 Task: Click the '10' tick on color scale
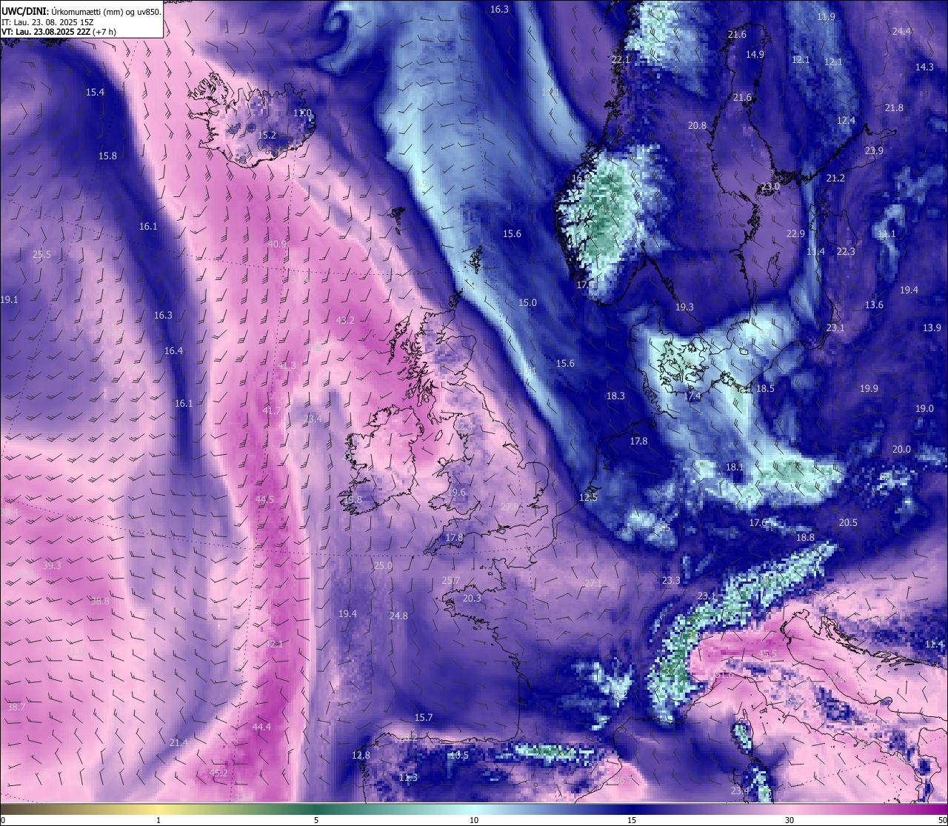[474, 820]
